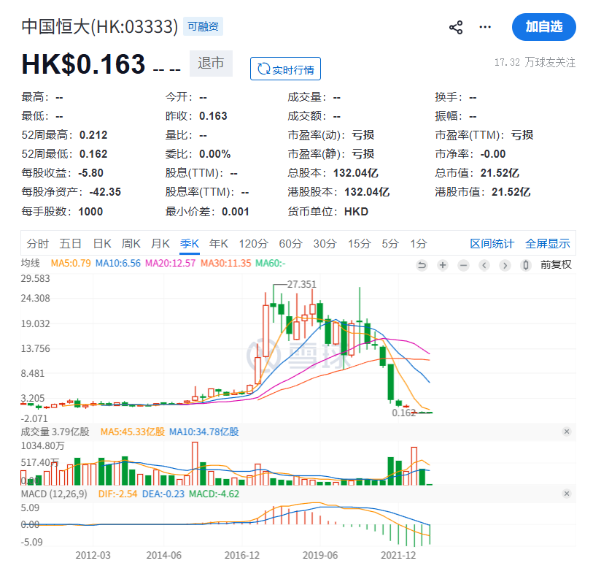This screenshot has width=593, height=563.
Task: Click the 加自选 button
Action: tap(544, 27)
